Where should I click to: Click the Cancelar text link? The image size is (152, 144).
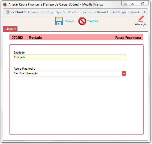coord(93,21)
